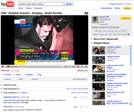Click embed customize gear icon

click(x=129, y=34)
